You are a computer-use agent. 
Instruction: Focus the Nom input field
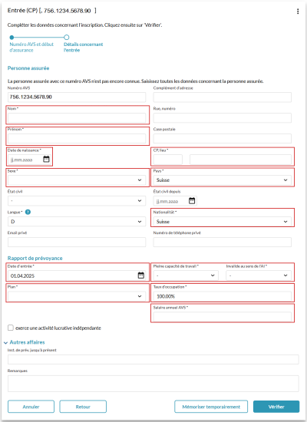click(77, 118)
